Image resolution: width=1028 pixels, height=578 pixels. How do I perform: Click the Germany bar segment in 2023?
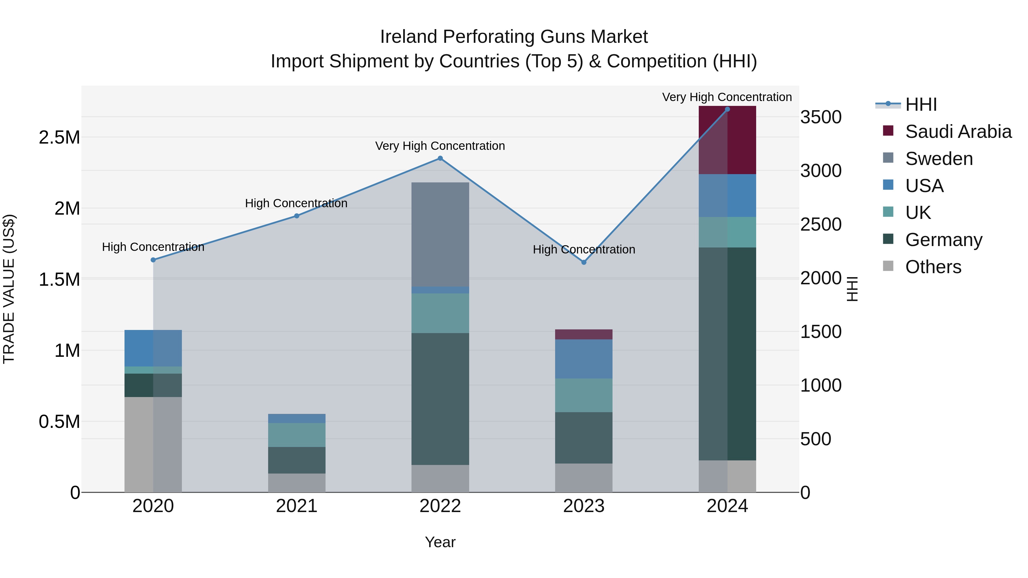pos(584,438)
